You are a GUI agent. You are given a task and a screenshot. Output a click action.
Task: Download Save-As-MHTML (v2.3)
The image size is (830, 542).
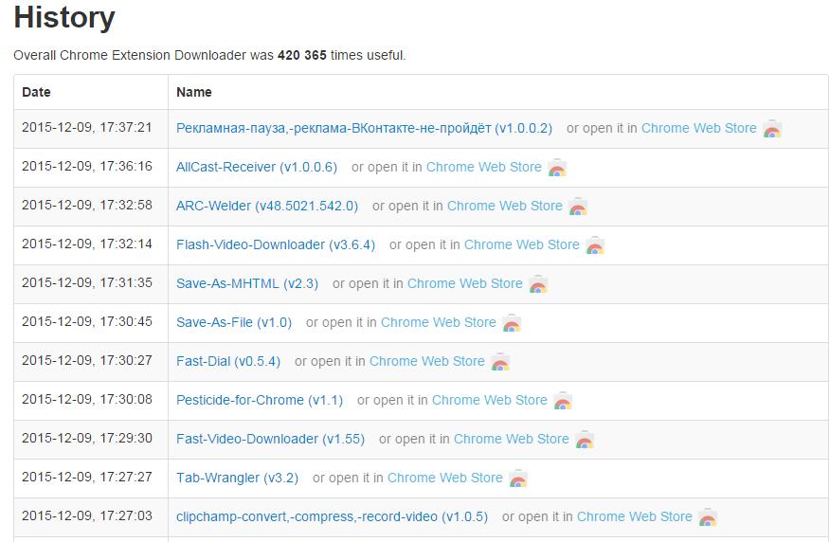[x=247, y=283]
